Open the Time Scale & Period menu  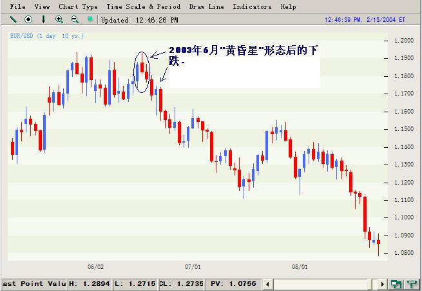tap(144, 6)
